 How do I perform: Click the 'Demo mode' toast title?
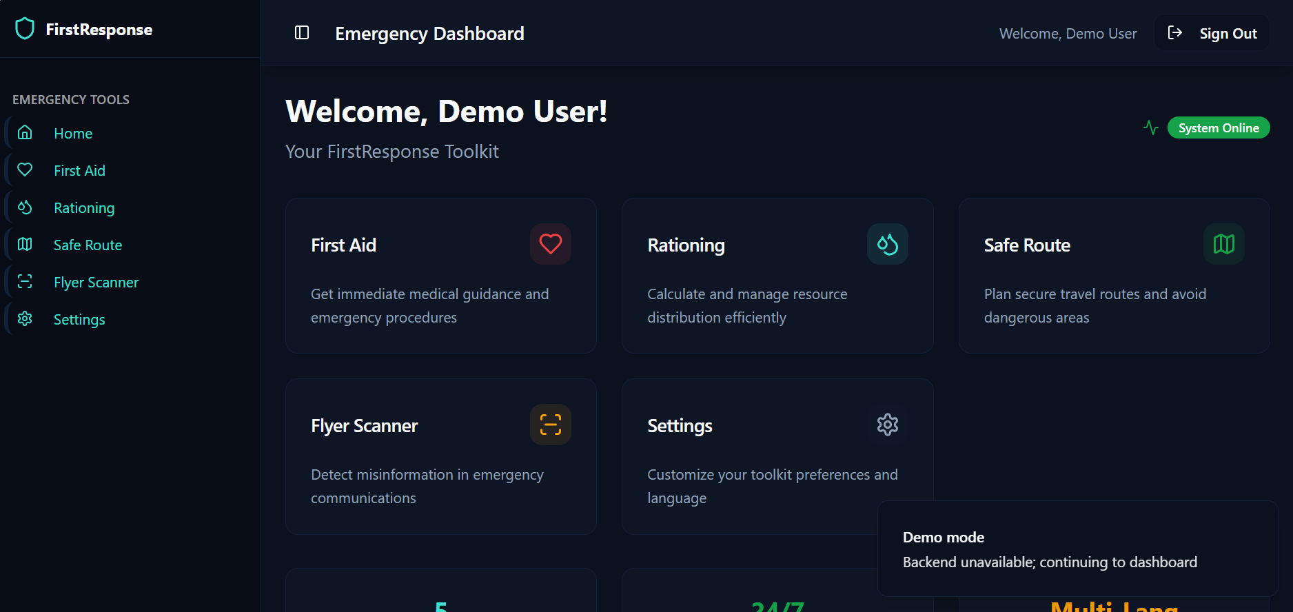[x=943, y=537]
